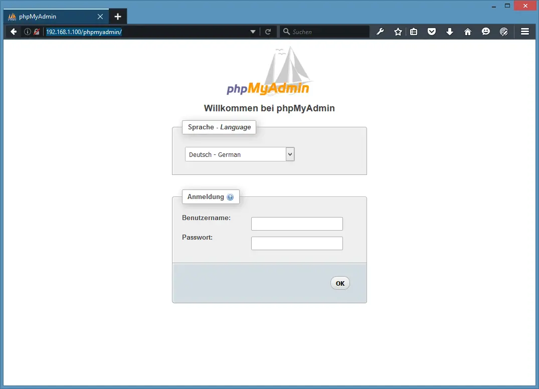Click the Anmeldung legend text

[x=206, y=197]
